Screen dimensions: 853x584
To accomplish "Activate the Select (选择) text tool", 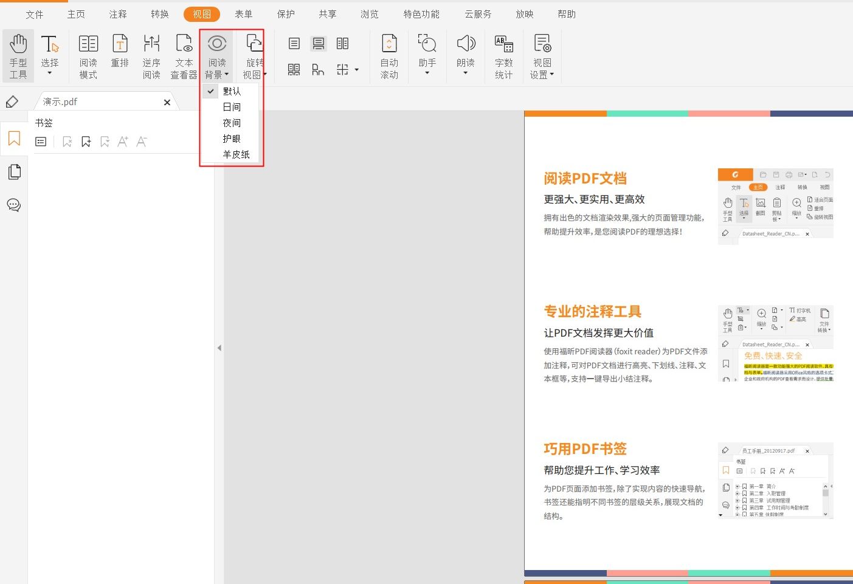I will [50, 51].
